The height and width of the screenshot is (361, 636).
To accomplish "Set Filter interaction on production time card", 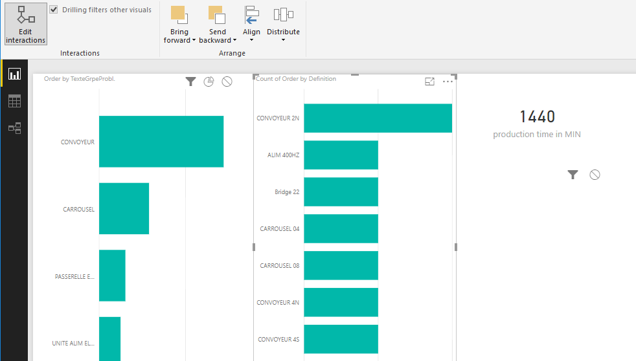I will click(573, 175).
